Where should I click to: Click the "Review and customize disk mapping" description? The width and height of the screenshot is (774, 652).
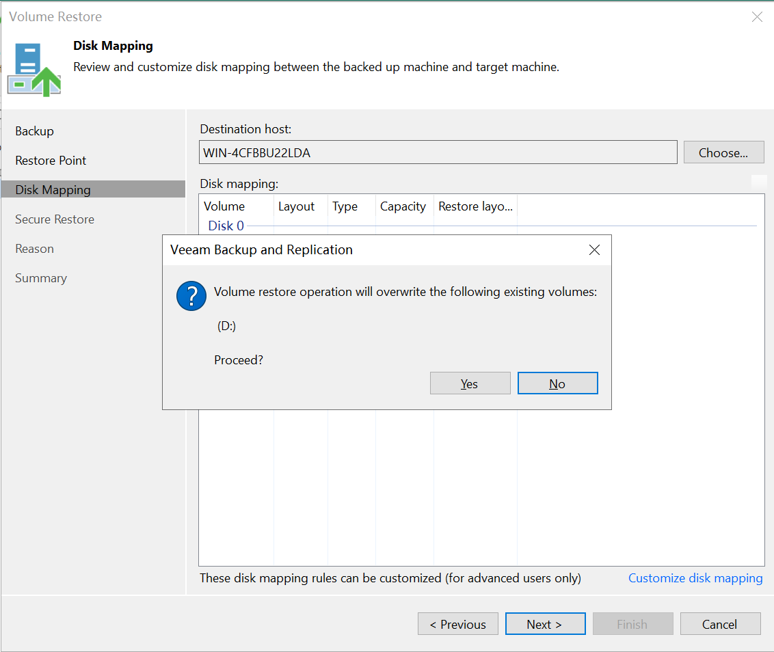coord(317,66)
